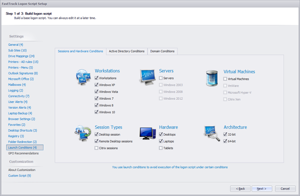Toggle the Laptops checkbox
Image resolution: width=300 pixels, height=196 pixels.
160,141
